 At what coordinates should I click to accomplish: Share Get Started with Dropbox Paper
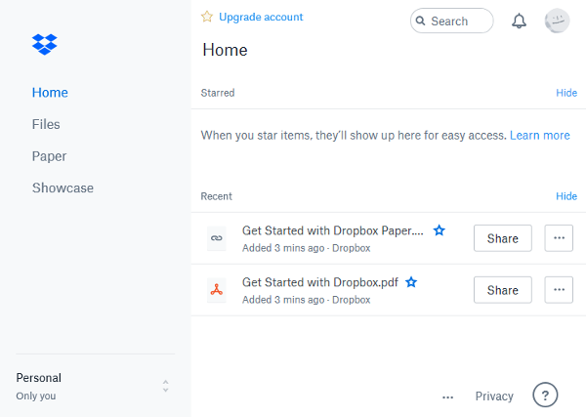[x=503, y=238]
